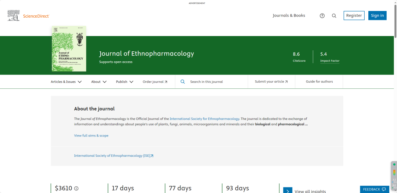The image size is (397, 193).
Task: Click the external arrow icon after ISE link
Action: pos(152,156)
